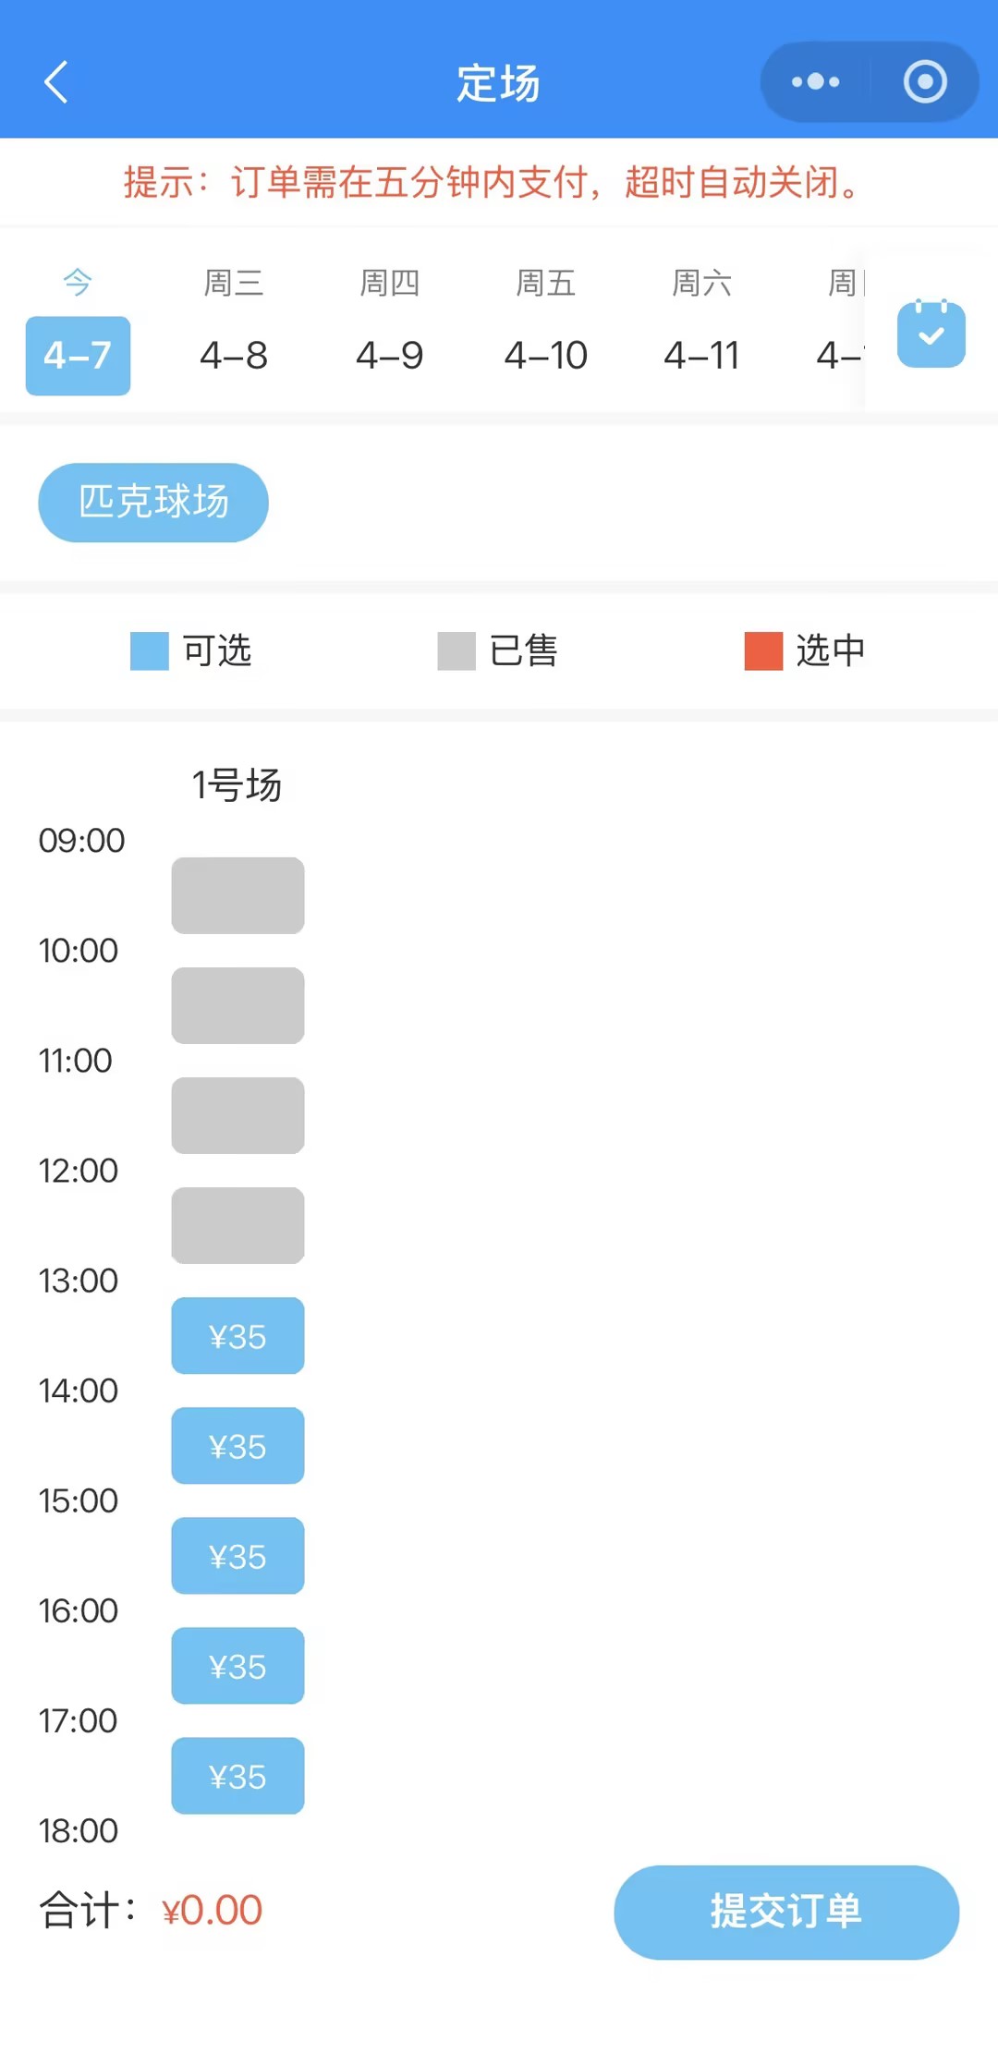Screen dimensions: 998x2065
Task: Open the calendar date picker icon
Action: tap(931, 334)
